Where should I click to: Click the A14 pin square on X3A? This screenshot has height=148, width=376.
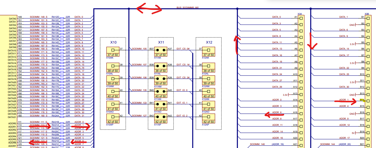pyautogui.click(x=300, y=100)
